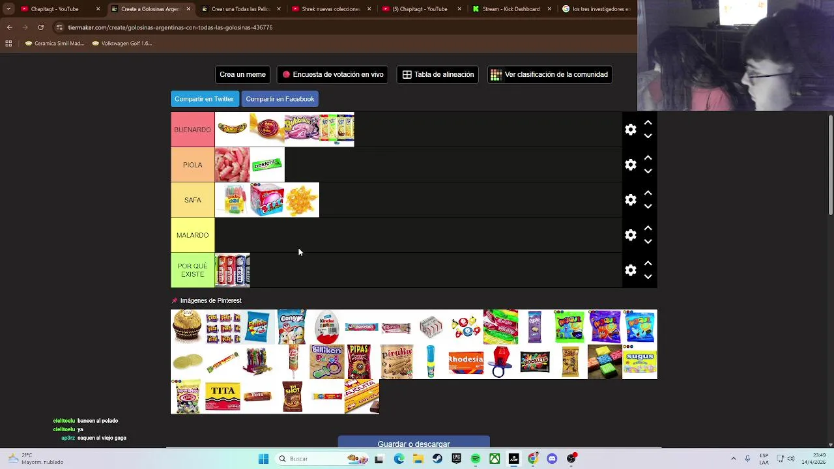Open Epic Games launcher from taskbar

pos(456,459)
